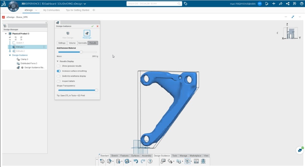Viewport: 305px width, 167px height.
Task: Click the Design Manager tree icon
Action: point(5,26)
